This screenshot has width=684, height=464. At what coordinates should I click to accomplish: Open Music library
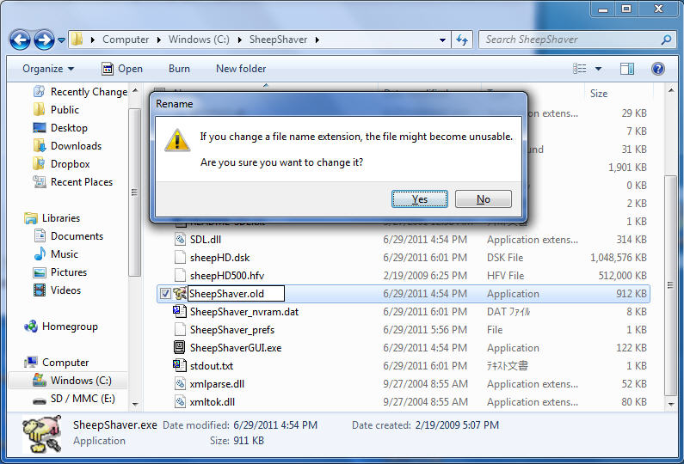56,254
